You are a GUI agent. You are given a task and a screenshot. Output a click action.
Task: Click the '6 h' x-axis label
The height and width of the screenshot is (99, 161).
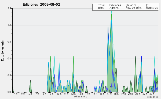[30, 94]
